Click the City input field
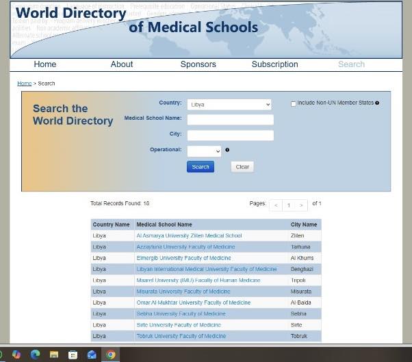This screenshot has height=362, width=412. (231, 135)
